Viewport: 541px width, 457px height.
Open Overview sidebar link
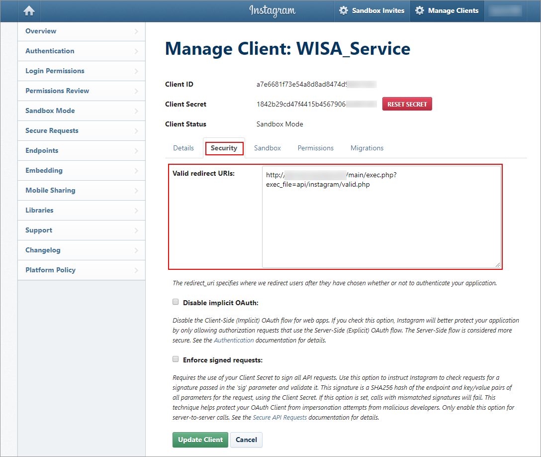pyautogui.click(x=82, y=31)
